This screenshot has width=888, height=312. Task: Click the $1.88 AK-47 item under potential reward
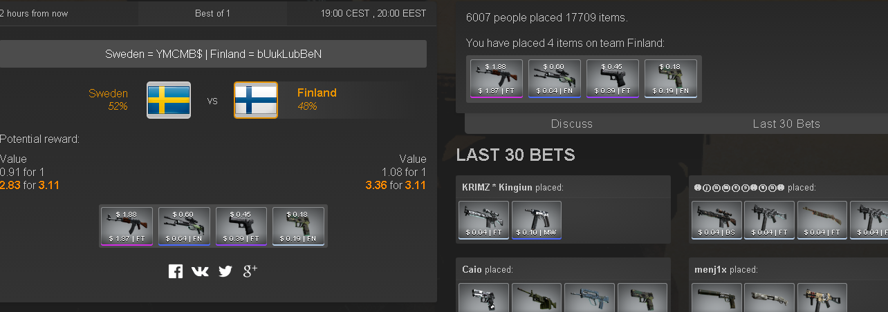point(127,226)
